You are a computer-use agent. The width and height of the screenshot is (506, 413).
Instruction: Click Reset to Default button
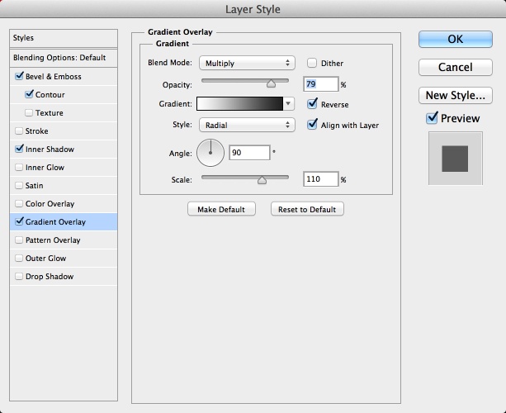[x=307, y=209]
